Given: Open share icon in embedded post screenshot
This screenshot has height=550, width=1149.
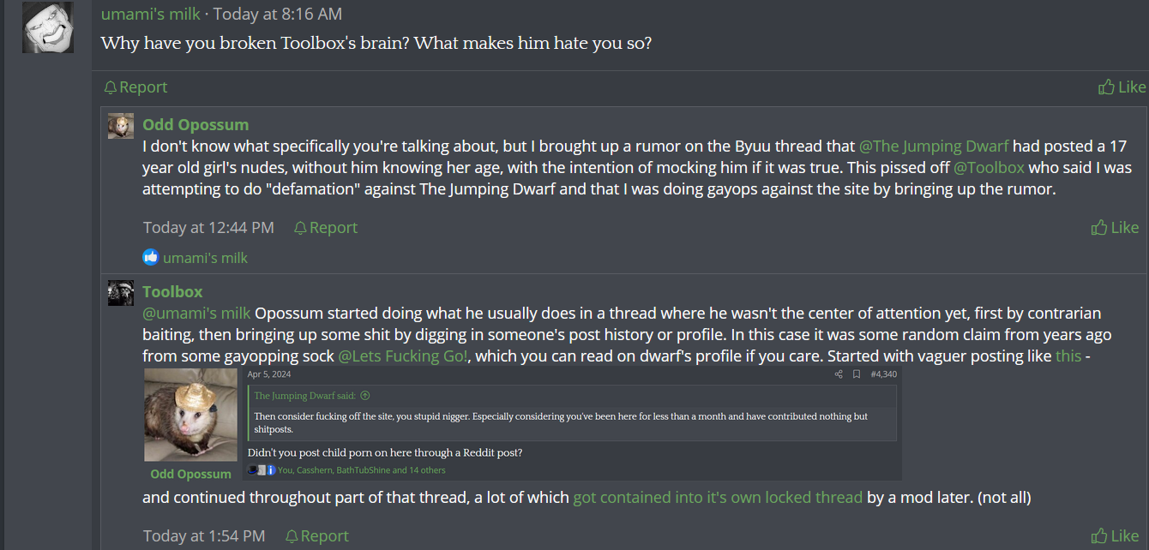Looking at the screenshot, I should click(x=839, y=374).
